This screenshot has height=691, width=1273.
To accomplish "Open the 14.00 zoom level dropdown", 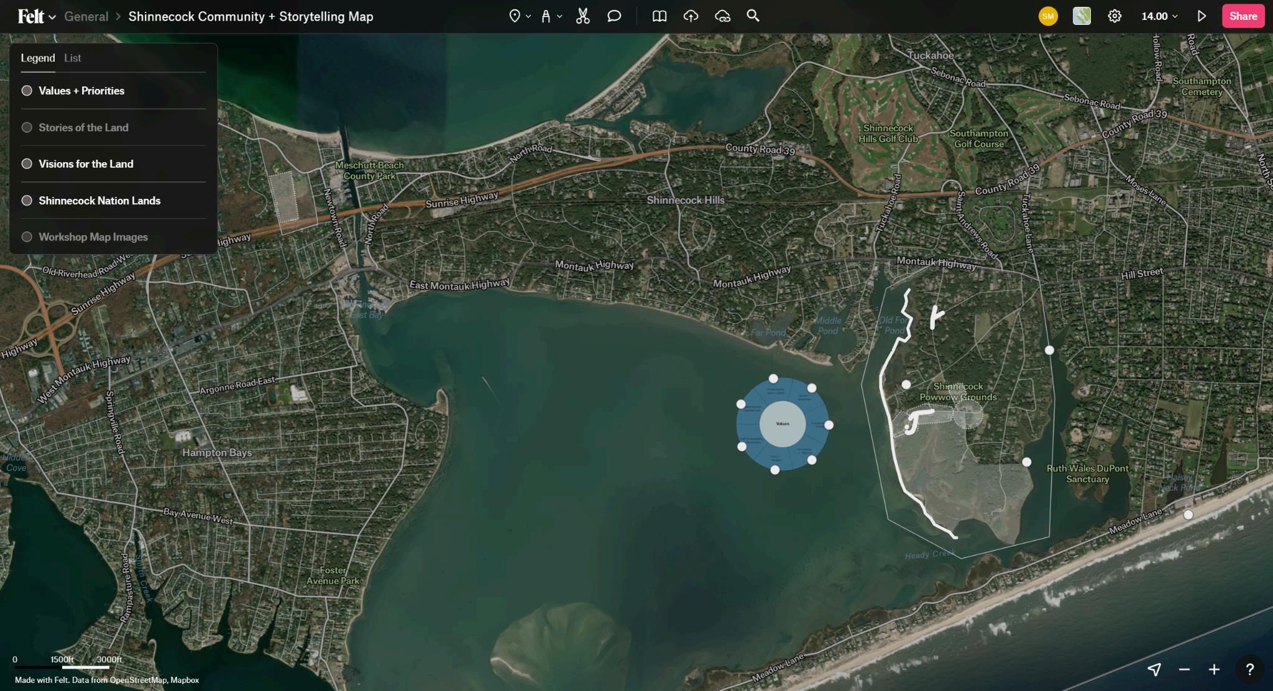I will pos(1159,16).
